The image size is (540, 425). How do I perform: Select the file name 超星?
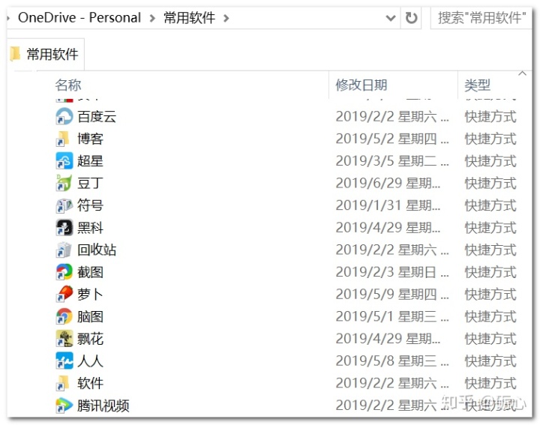tap(90, 160)
